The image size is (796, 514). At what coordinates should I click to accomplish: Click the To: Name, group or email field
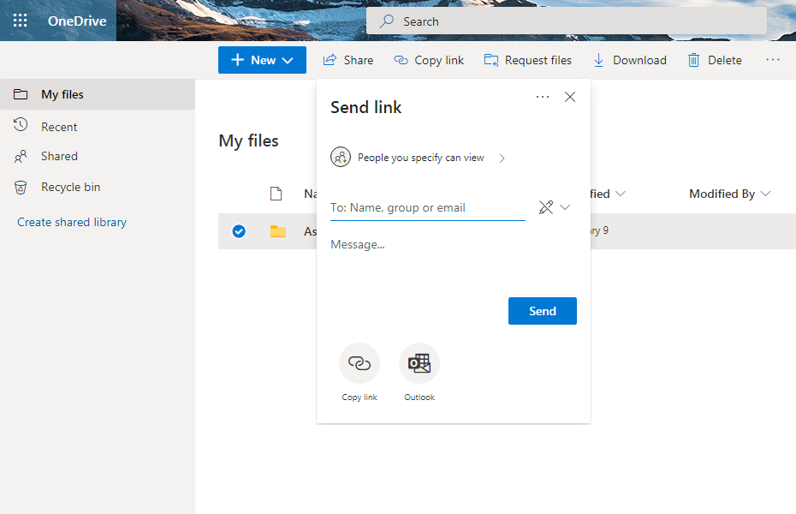427,207
